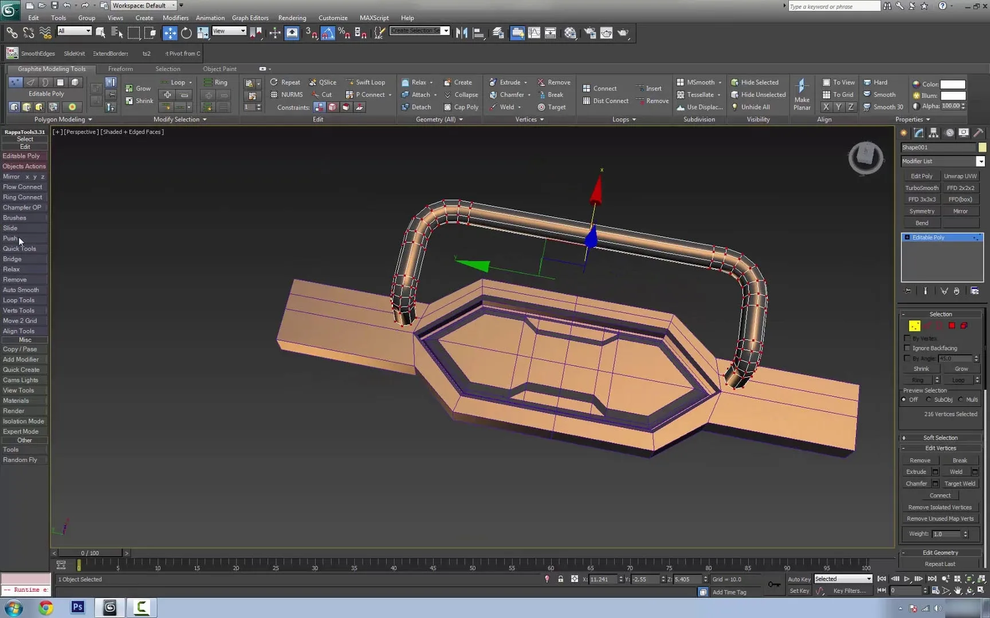Open the Modifiers menu
This screenshot has height=618, width=990.
[175, 18]
